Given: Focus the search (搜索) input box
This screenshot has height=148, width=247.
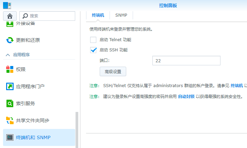Looking at the screenshot, I should pyautogui.click(x=47, y=16).
